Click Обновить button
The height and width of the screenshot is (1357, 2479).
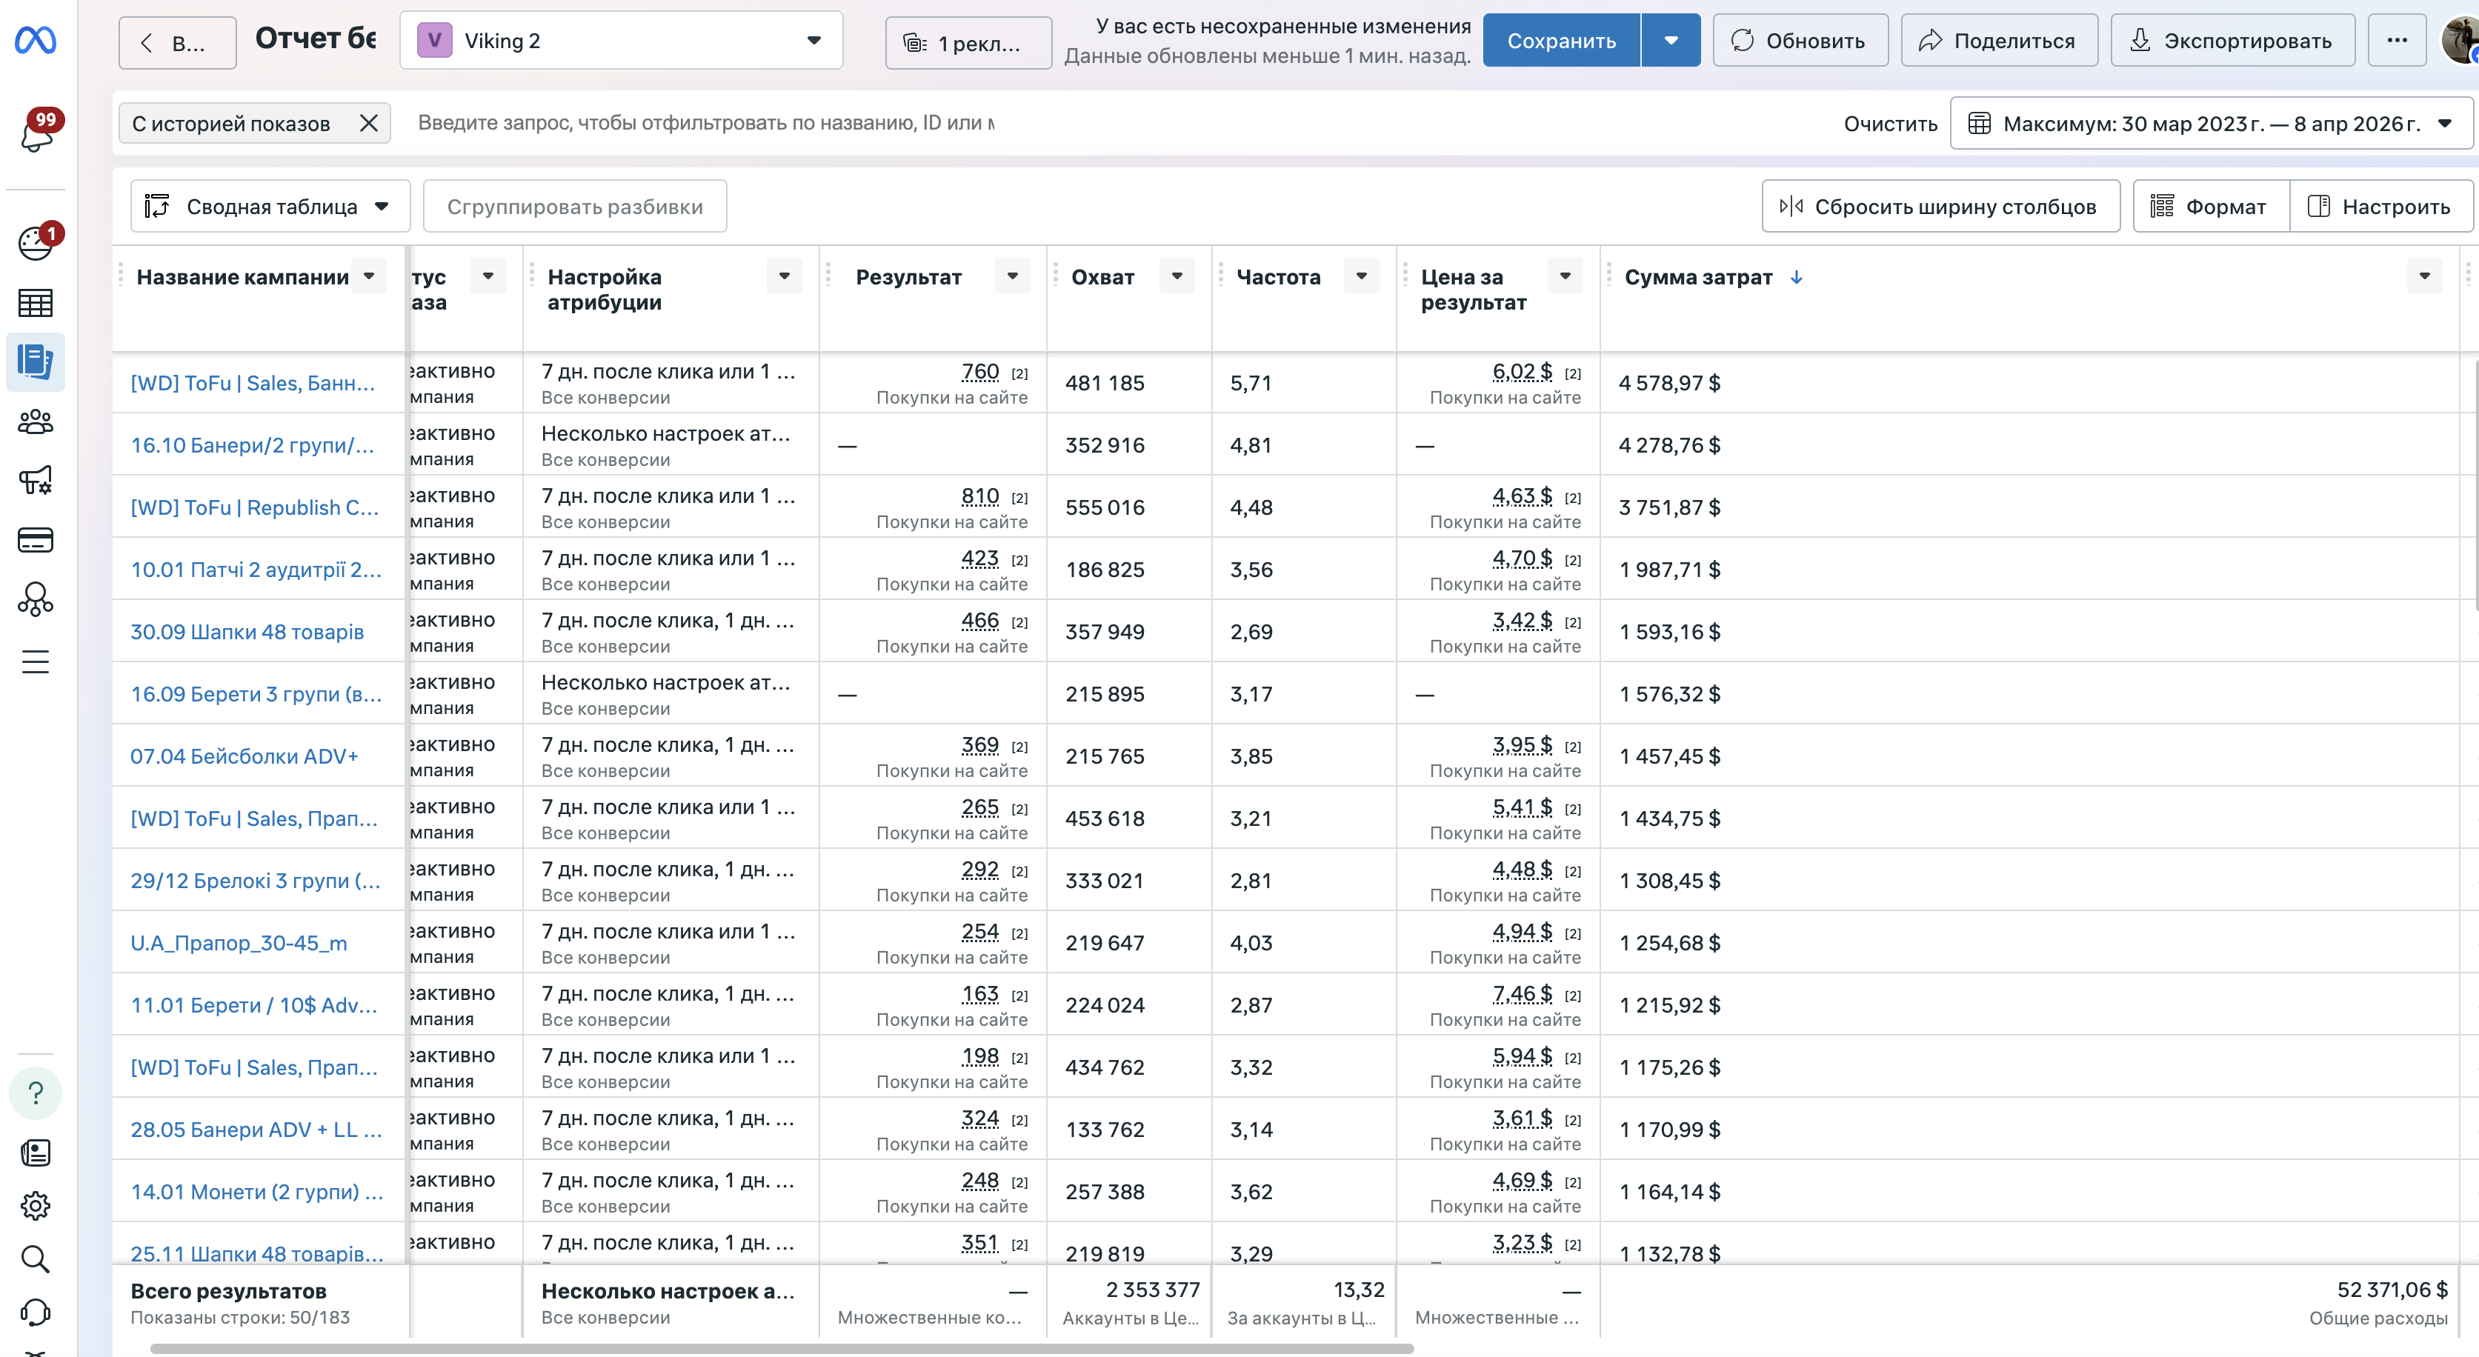[x=1800, y=41]
